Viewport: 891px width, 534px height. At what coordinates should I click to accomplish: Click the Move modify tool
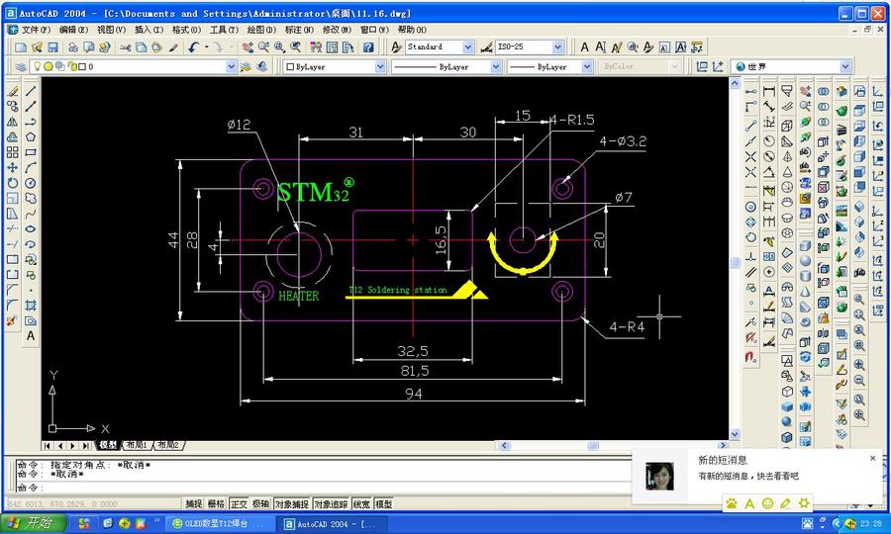(x=12, y=167)
